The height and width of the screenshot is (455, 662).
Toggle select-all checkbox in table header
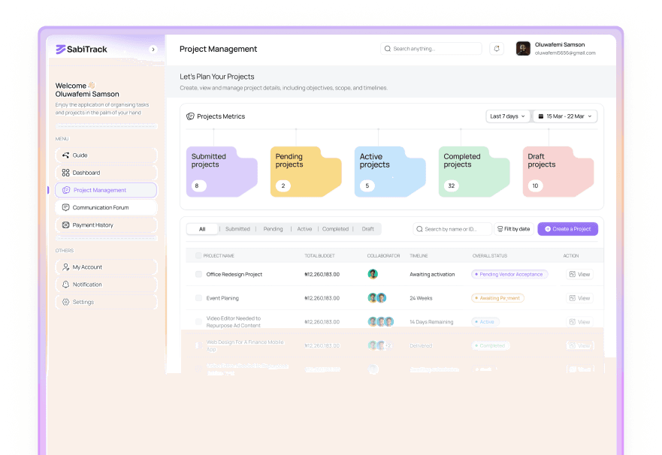coord(198,255)
